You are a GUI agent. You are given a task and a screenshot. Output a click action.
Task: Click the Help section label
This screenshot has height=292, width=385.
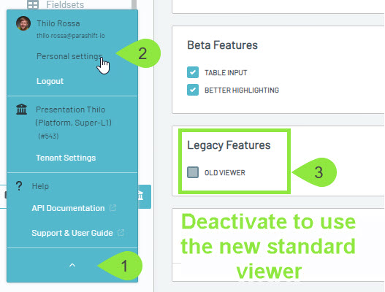40,186
